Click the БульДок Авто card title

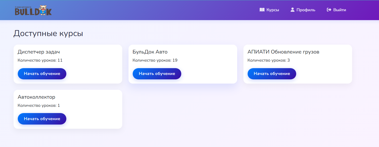(150, 52)
